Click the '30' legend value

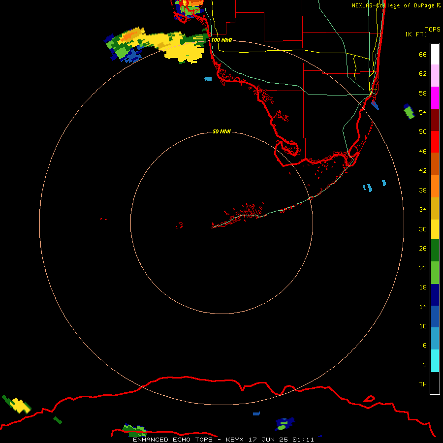pyautogui.click(x=423, y=229)
